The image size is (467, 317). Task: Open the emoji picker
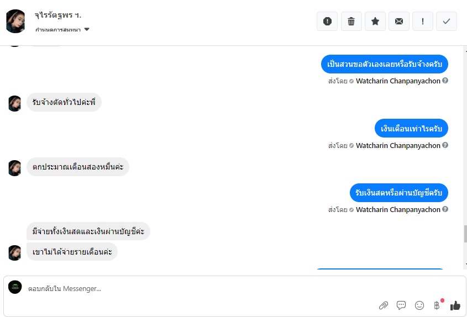pyautogui.click(x=419, y=305)
